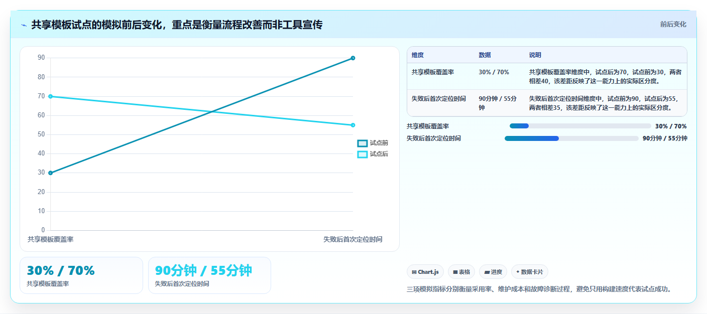Click the 共享模板覆盖率 progress bar
The height and width of the screenshot is (314, 707).
point(580,126)
